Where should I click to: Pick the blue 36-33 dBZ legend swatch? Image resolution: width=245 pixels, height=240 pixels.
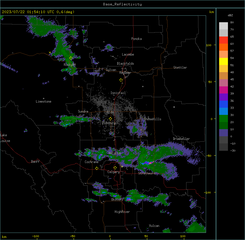click(223, 104)
